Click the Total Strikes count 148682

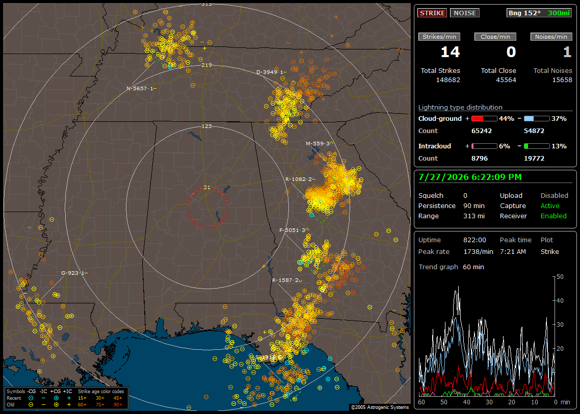coord(448,80)
